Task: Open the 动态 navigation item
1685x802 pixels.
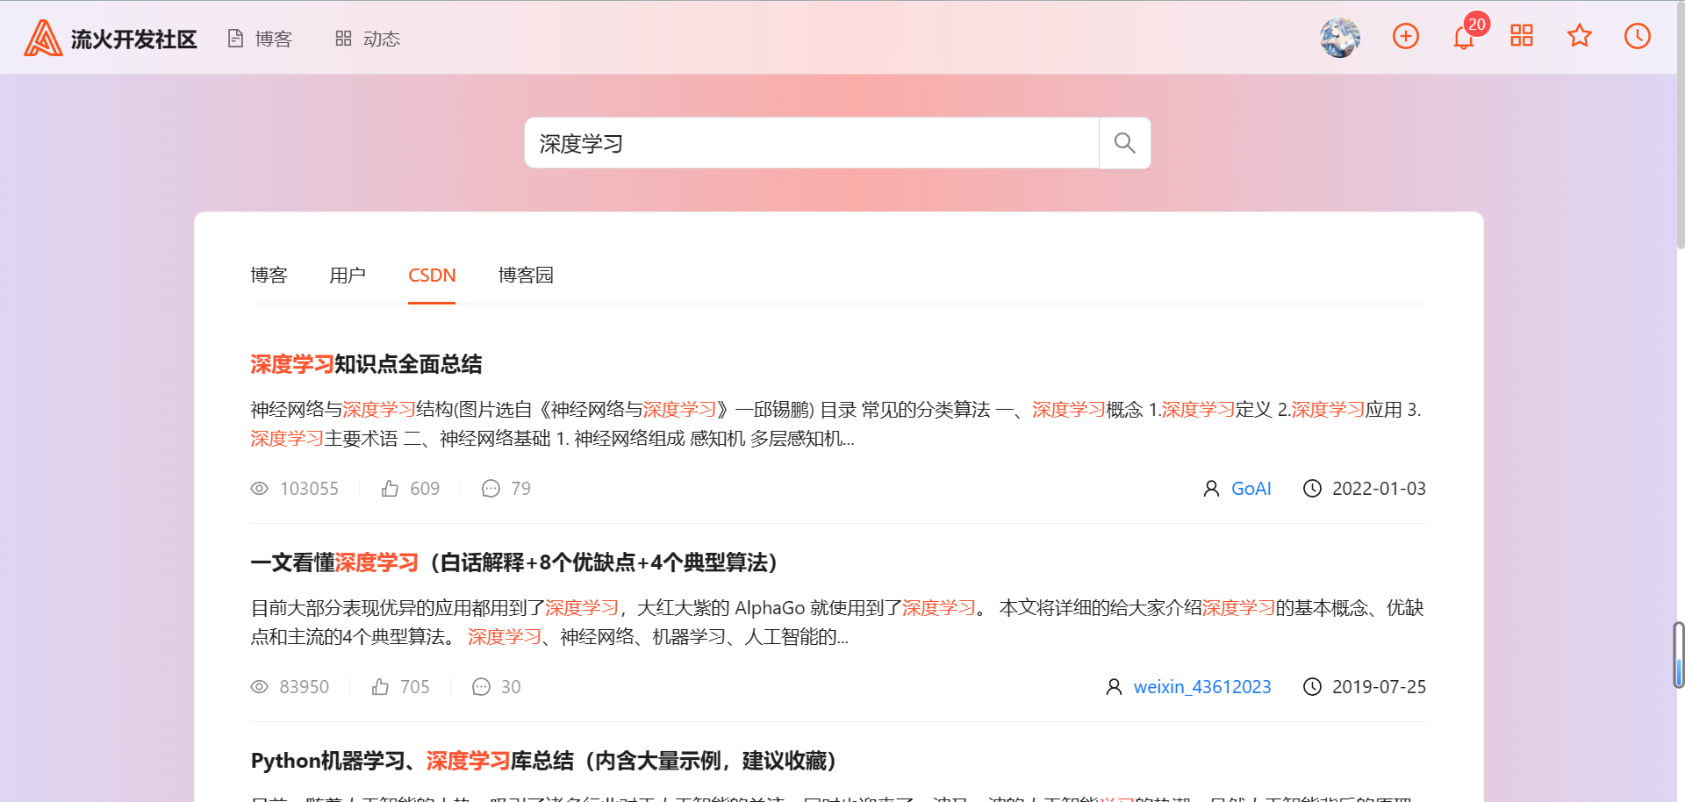Action: (368, 39)
